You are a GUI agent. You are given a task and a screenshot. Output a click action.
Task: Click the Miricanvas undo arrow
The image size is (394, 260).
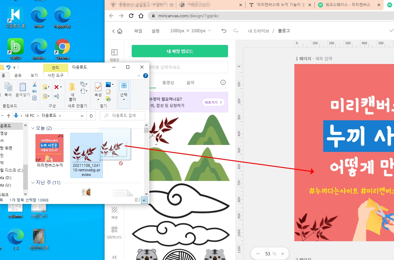pyautogui.click(x=224, y=31)
